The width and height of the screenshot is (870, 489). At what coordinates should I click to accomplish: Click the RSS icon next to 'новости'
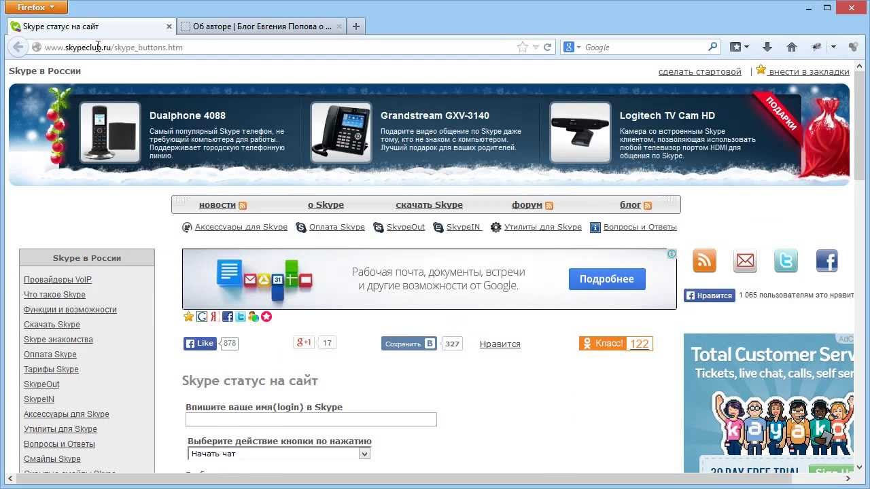243,205
